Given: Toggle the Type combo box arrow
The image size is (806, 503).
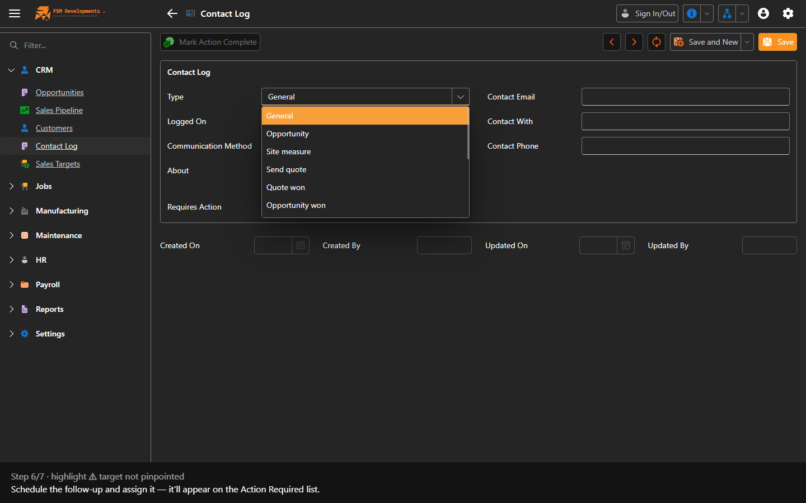Looking at the screenshot, I should pyautogui.click(x=460, y=97).
